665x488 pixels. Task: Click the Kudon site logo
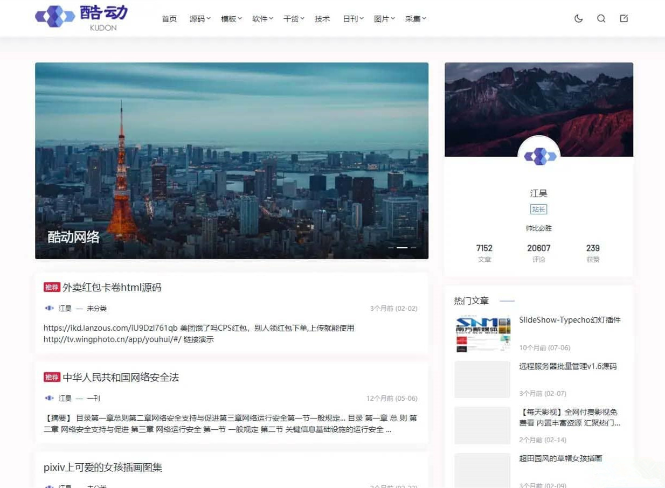tap(81, 18)
